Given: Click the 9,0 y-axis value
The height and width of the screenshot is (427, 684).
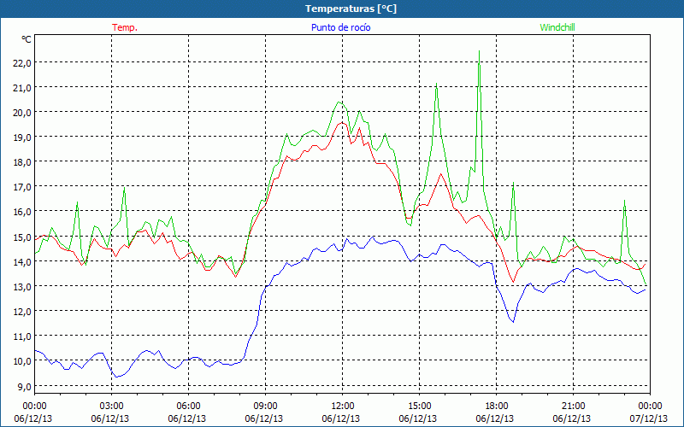Looking at the screenshot, I should [x=24, y=386].
